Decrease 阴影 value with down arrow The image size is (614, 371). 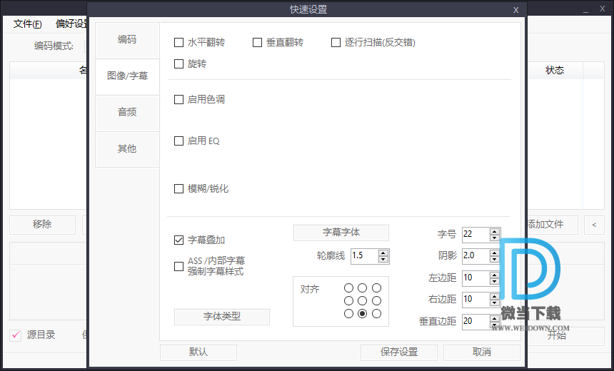494,260
